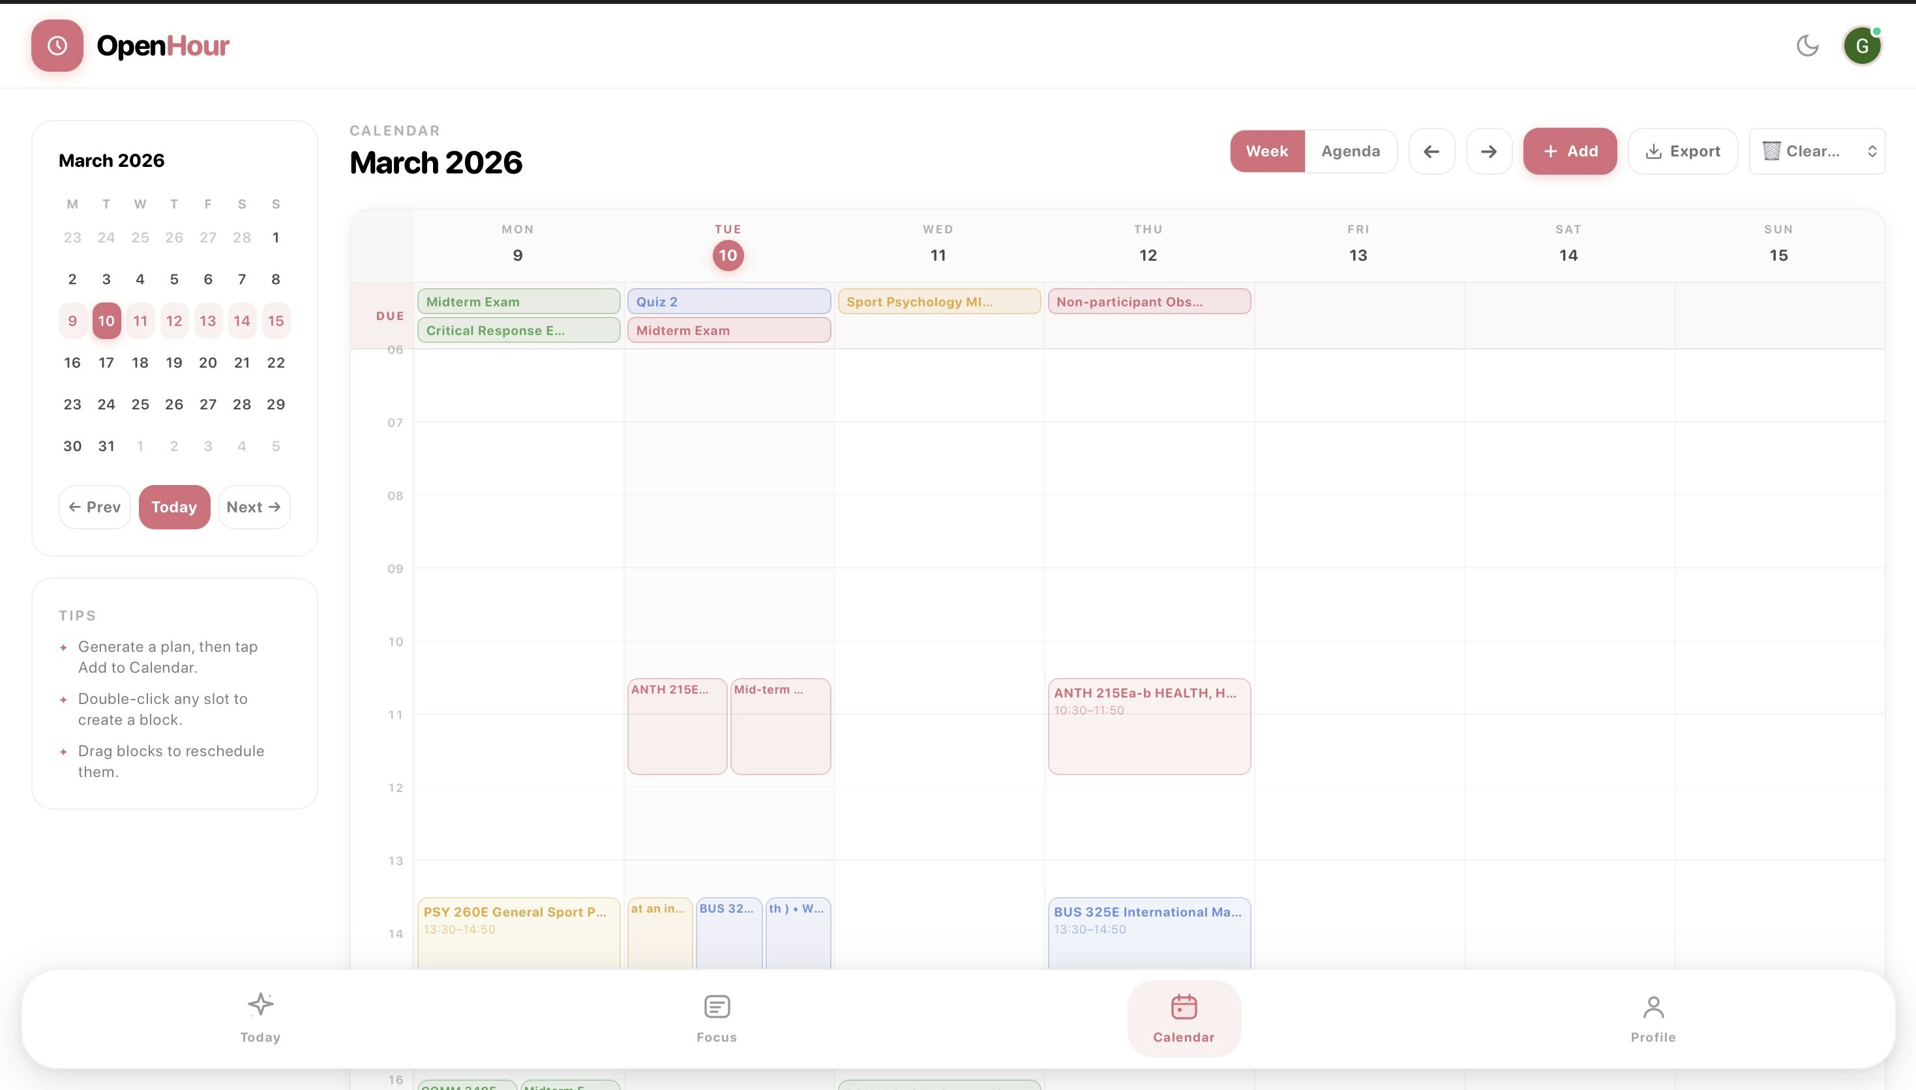This screenshot has height=1090, width=1916.
Task: Switch to Agenda view
Action: click(x=1350, y=151)
